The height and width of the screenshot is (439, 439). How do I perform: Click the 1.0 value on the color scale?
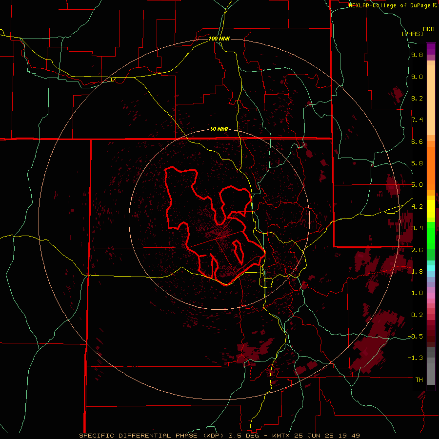tap(417, 293)
